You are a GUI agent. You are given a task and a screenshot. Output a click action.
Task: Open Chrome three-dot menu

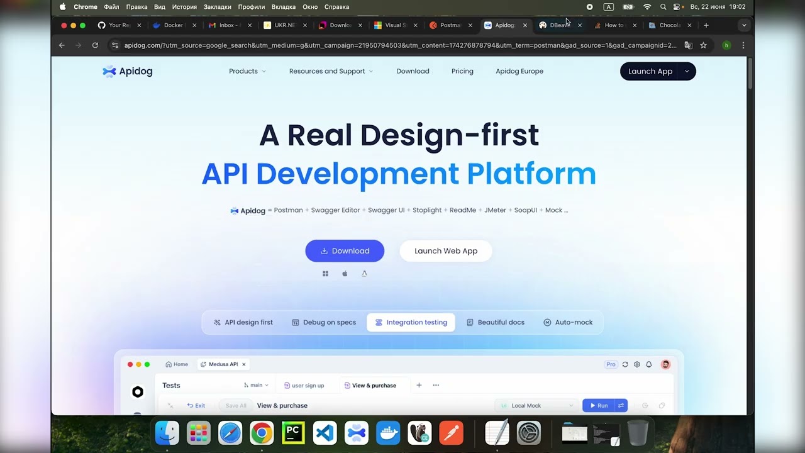743,45
